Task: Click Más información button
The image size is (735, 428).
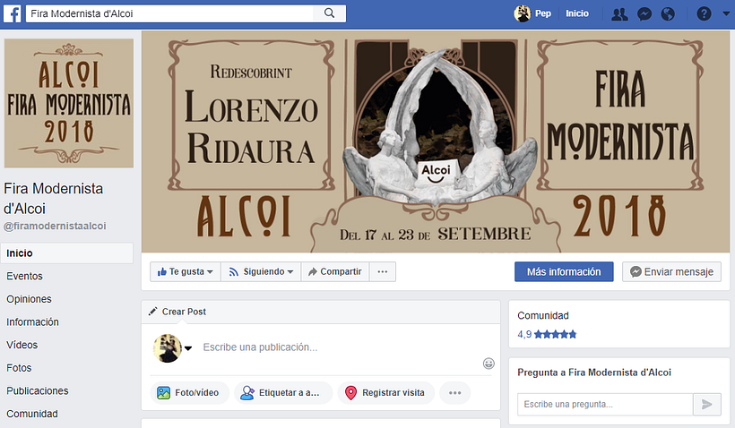Action: coord(564,271)
